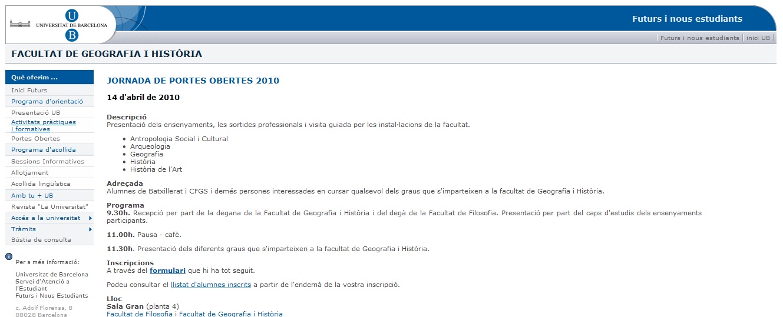Click Facultat de Filosofia i Geografia link
This screenshot has width=783, height=317.
pyautogui.click(x=194, y=314)
